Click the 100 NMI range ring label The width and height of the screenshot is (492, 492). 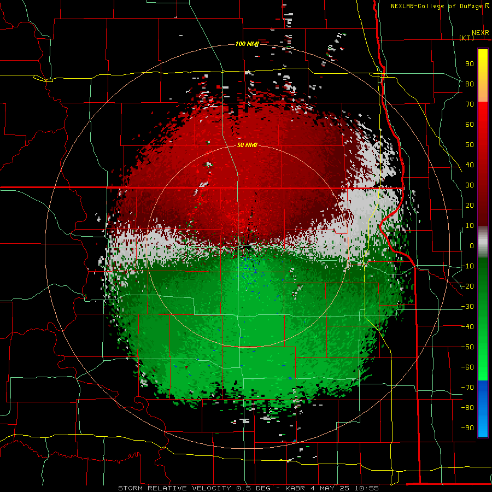247,44
